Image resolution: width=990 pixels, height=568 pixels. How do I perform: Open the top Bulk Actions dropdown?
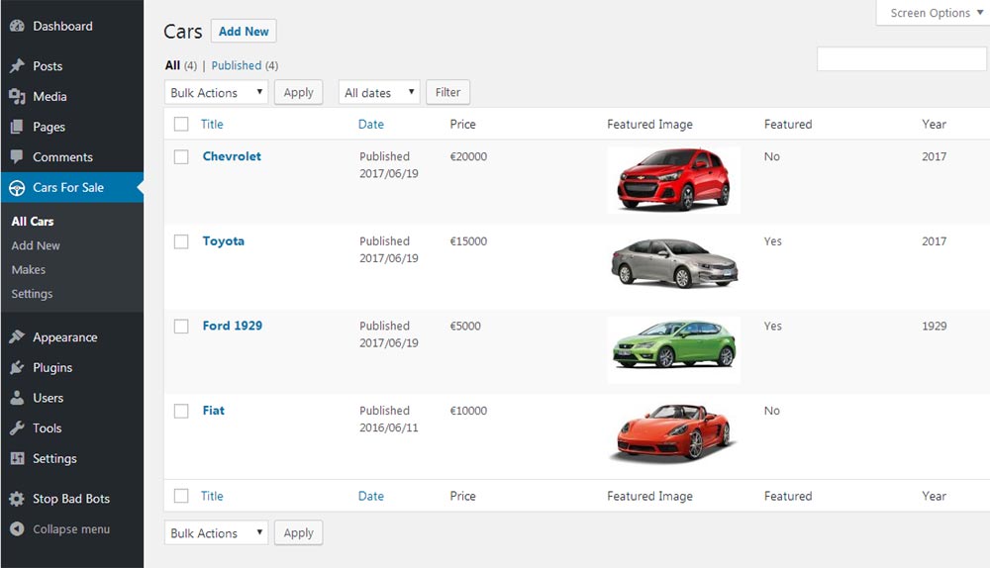[216, 92]
